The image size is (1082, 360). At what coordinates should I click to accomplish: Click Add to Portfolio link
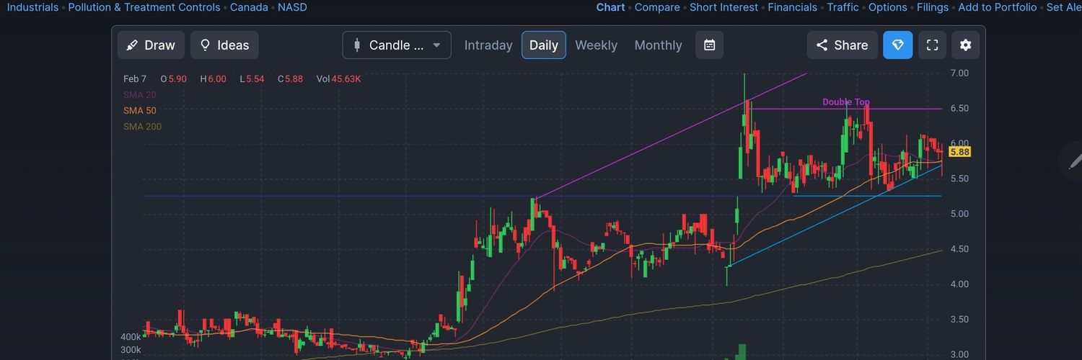point(998,7)
